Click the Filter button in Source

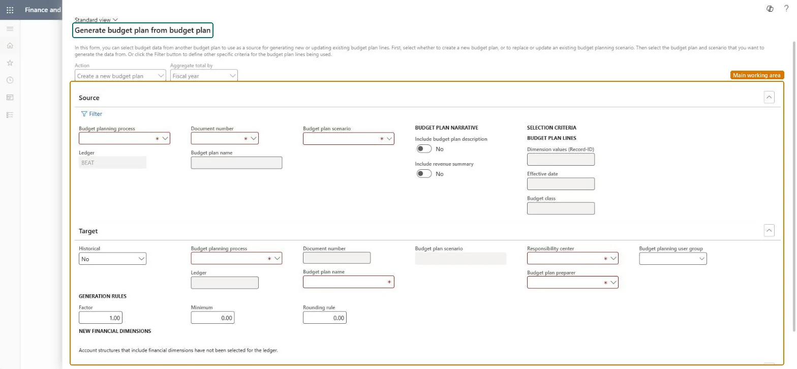pos(91,114)
